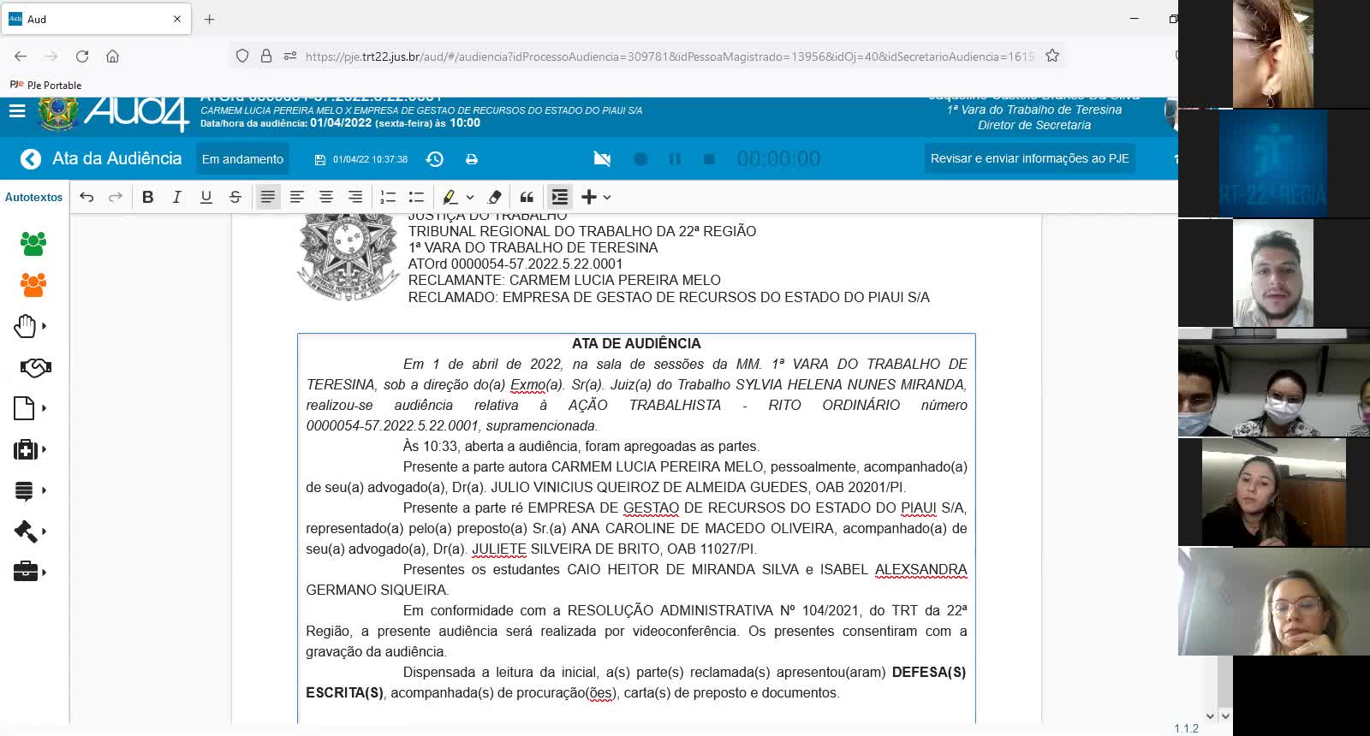Print the ata with the printer icon

click(x=472, y=159)
